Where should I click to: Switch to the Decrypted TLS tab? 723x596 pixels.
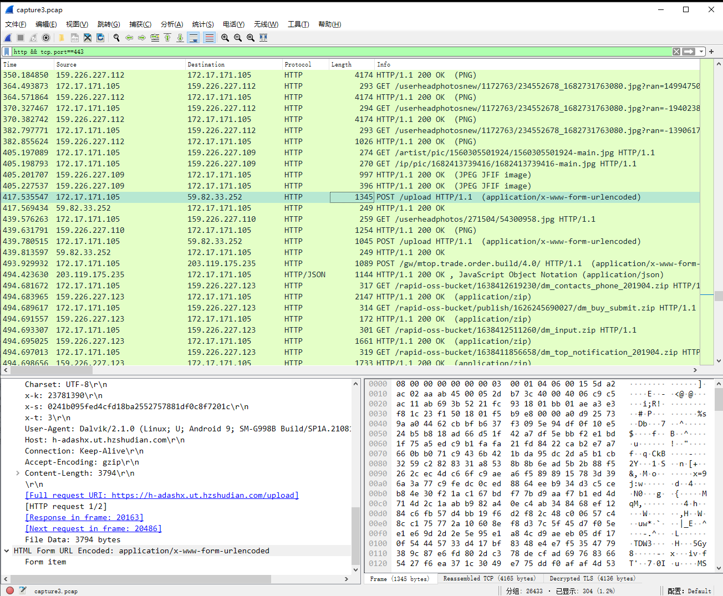(592, 578)
